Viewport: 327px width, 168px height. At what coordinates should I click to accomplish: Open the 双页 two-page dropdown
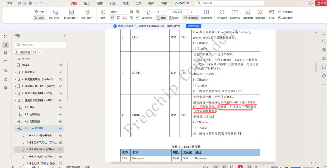[175, 18]
